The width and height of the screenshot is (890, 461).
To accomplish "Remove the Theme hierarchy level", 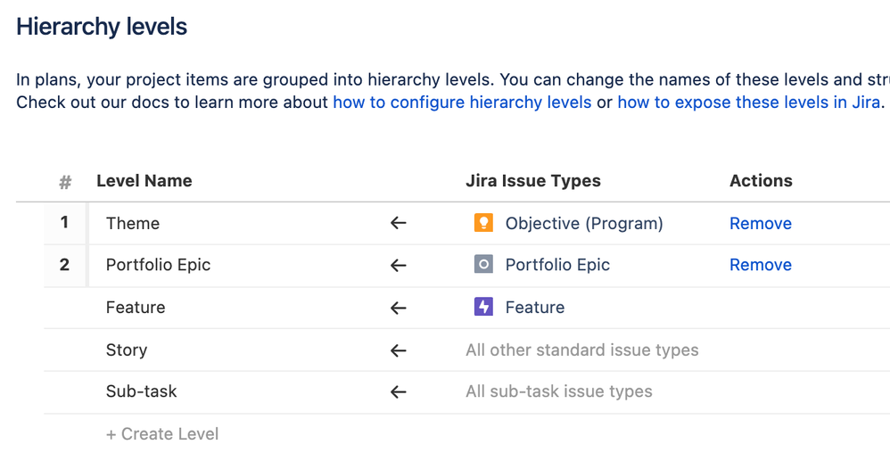I will tap(760, 224).
